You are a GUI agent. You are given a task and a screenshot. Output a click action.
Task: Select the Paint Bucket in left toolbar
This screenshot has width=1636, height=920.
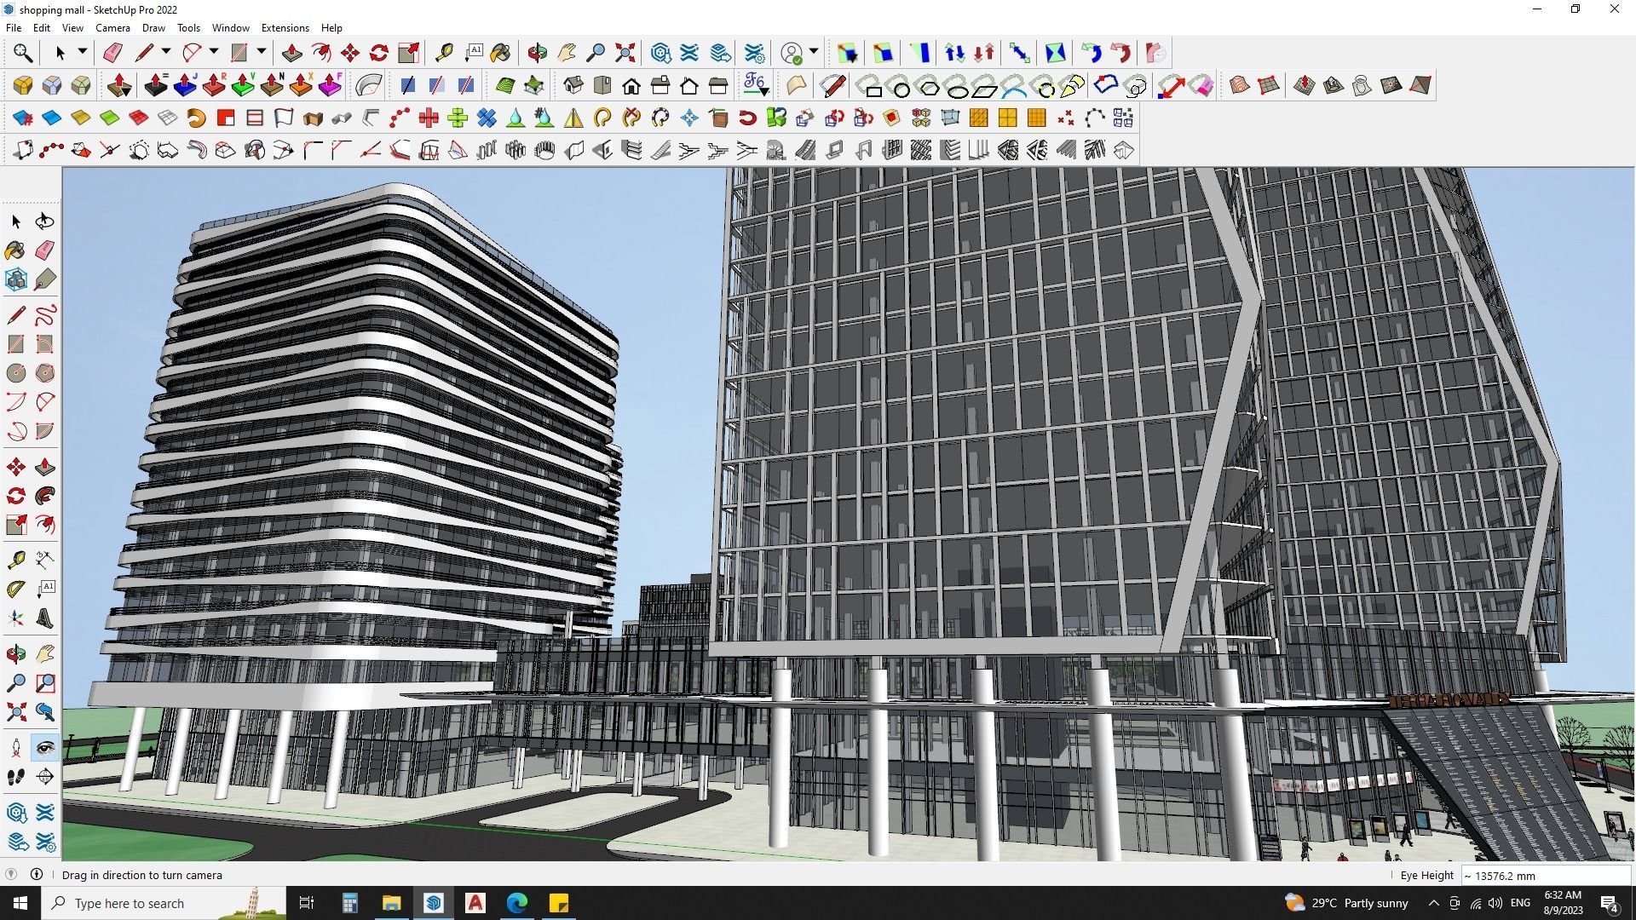[x=15, y=250]
